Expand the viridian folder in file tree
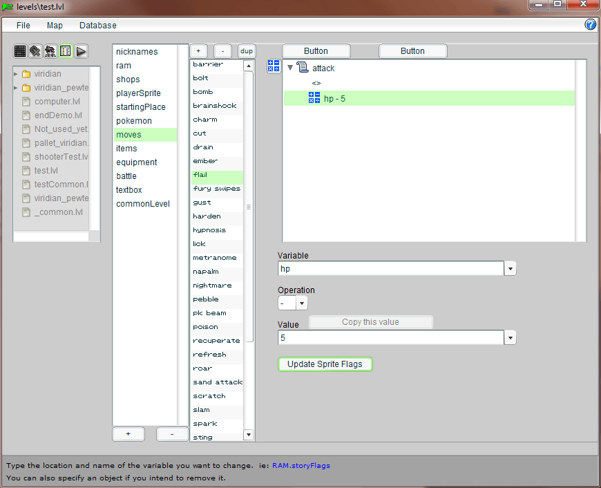The width and height of the screenshot is (601, 488). [16, 74]
